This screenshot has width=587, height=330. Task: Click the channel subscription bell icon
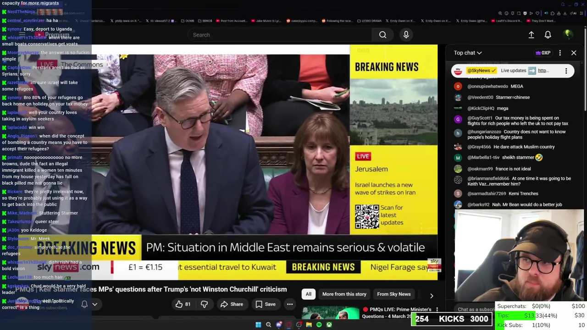pos(84,304)
